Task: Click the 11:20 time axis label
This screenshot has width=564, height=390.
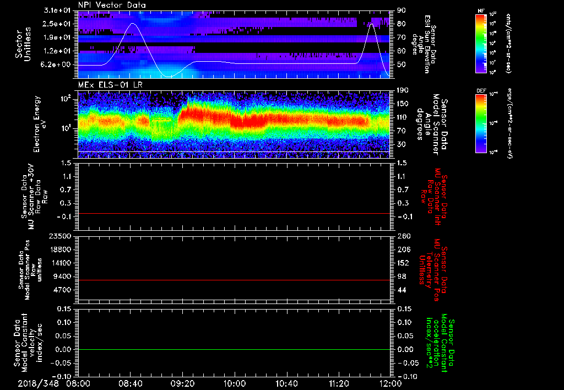Action: (x=339, y=383)
